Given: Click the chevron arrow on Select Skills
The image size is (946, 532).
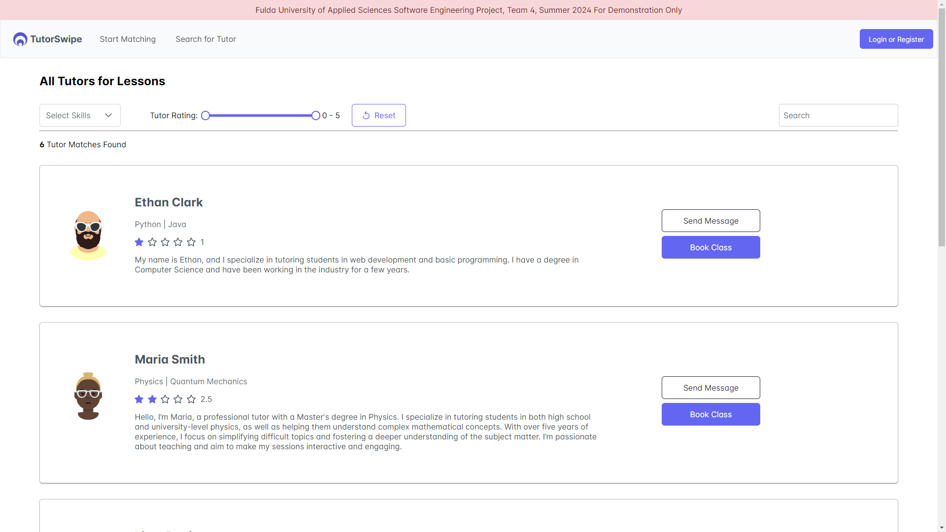Looking at the screenshot, I should [x=108, y=116].
